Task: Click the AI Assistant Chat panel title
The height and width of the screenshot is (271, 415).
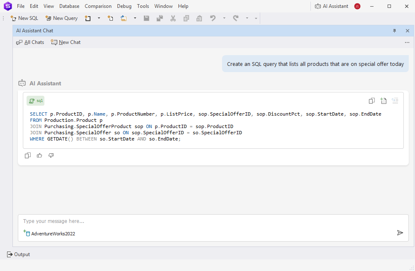Action: [x=35, y=31]
